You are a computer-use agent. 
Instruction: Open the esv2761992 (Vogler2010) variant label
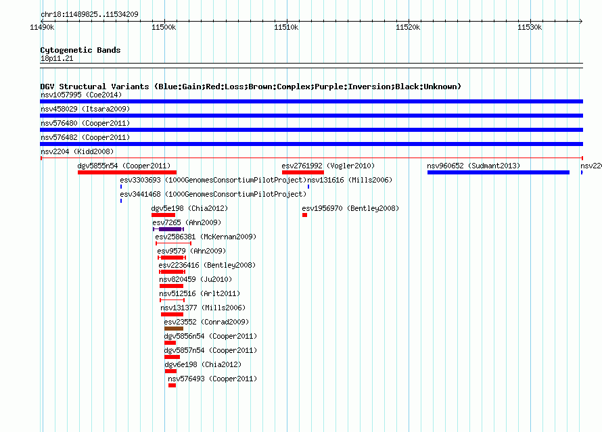(328, 166)
